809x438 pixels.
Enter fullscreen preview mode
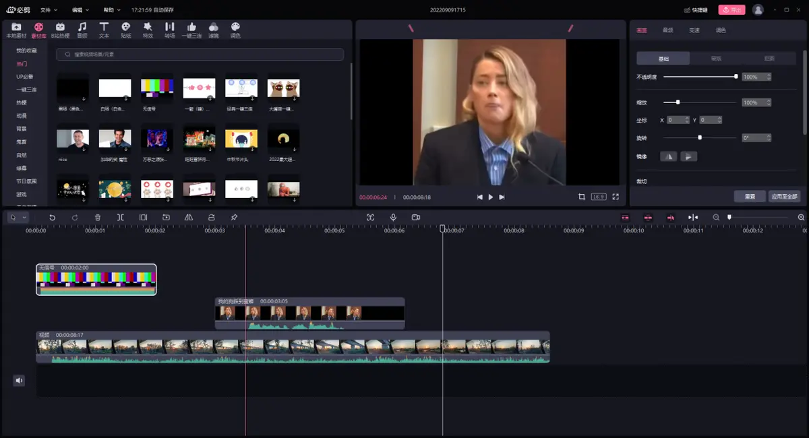[x=616, y=197]
